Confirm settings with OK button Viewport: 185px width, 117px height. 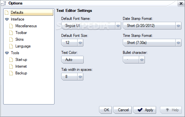[105, 110]
